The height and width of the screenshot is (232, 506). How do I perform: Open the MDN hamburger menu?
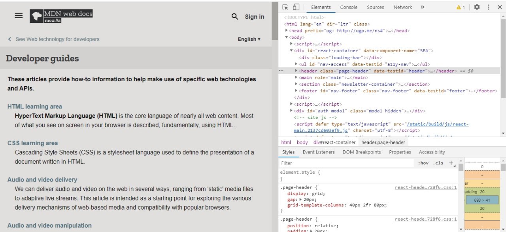click(19, 16)
